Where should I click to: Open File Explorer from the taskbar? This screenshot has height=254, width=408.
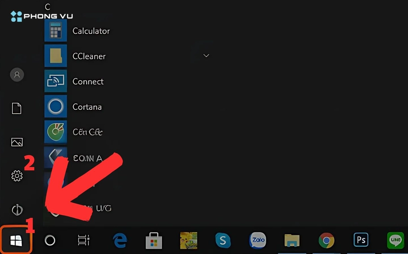(292, 240)
